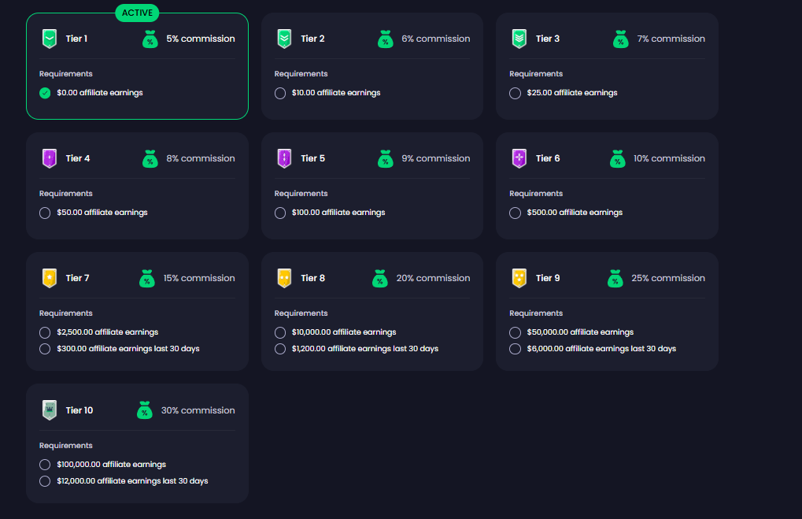The image size is (802, 519).
Task: Click money bag icon beside 30% commission
Action: tap(145, 410)
